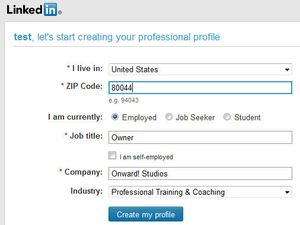This screenshot has height=225, width=300.
Task: Click the Student label text
Action: [x=247, y=118]
